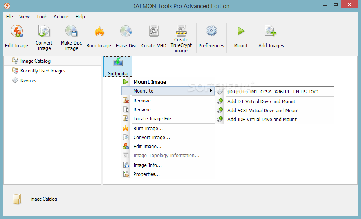Open the View menu
Image resolution: width=361 pixels, height=219 pixels.
tap(24, 16)
